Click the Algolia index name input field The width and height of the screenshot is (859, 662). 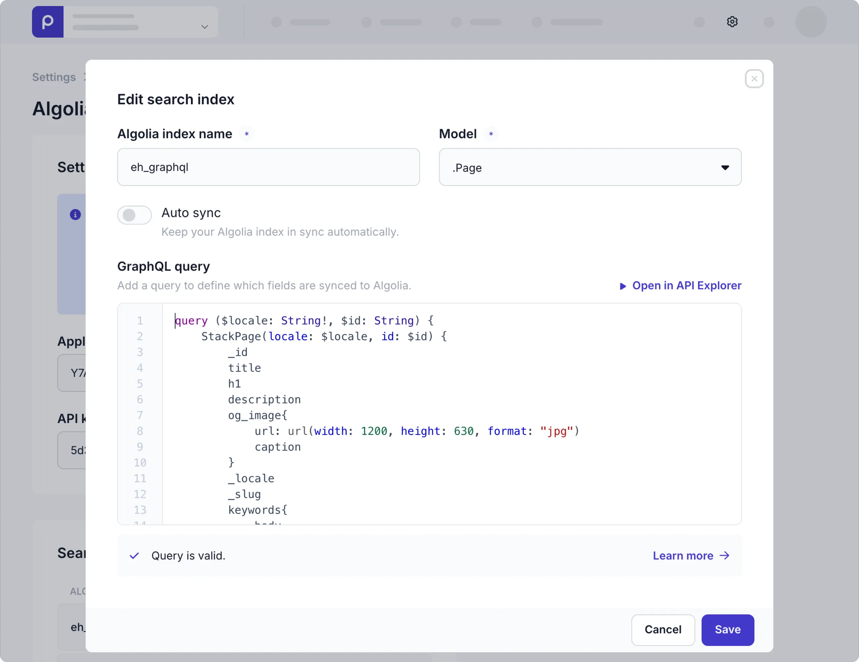268,167
